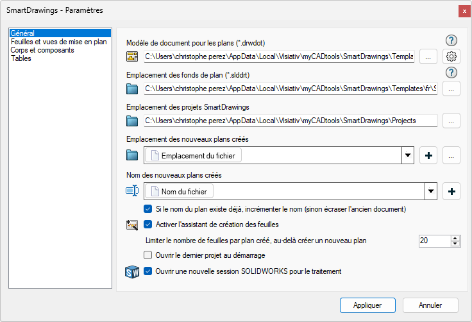Click the sheet creation assistant icon
Screen dimensions: 472x322
[132, 225]
